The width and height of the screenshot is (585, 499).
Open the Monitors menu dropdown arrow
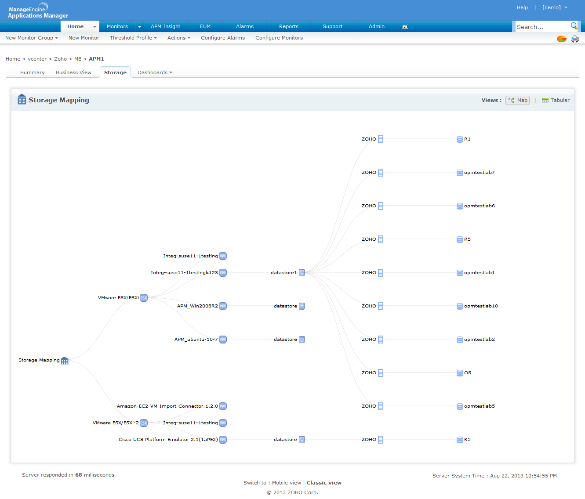[x=139, y=26]
